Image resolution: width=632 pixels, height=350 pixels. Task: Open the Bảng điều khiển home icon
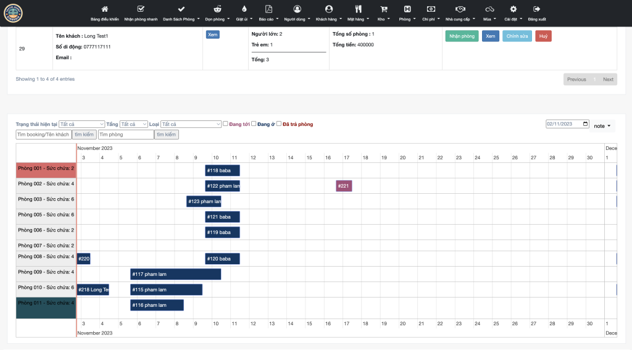click(104, 9)
